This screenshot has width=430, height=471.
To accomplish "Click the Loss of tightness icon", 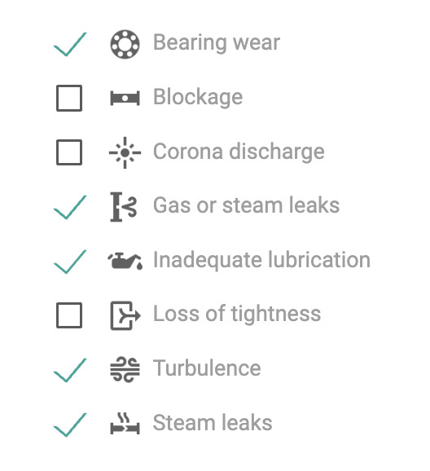I will 125,315.
